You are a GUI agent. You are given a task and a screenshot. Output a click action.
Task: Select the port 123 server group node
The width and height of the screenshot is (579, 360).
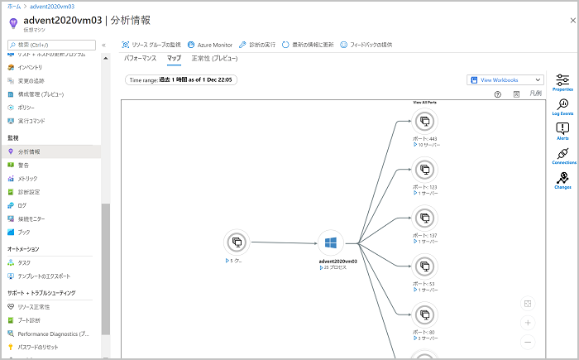[x=424, y=170]
